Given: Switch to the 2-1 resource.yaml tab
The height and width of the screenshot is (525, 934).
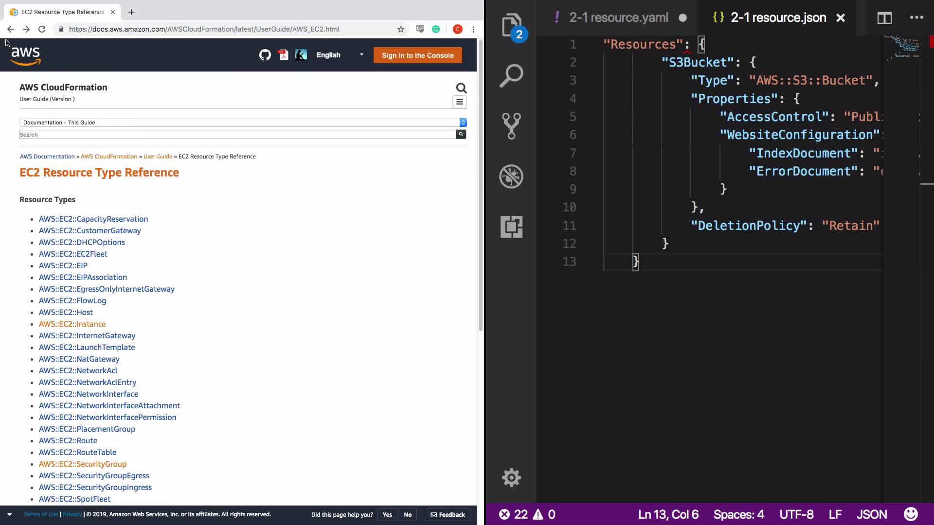Looking at the screenshot, I should tap(618, 18).
